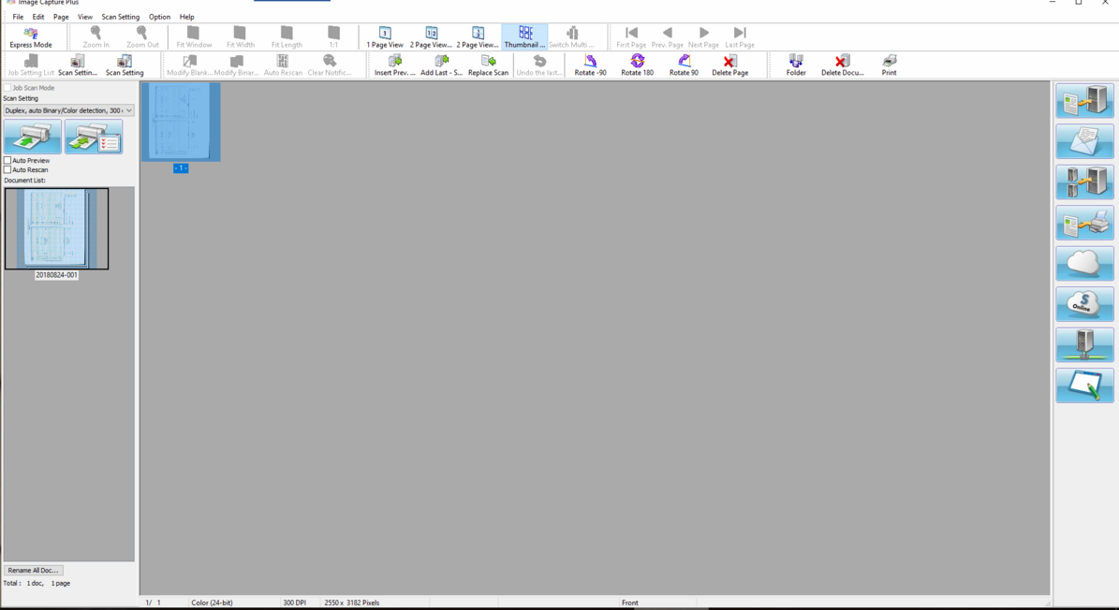The width and height of the screenshot is (1119, 610).
Task: Click the Rotate 180 icon
Action: pyautogui.click(x=637, y=65)
